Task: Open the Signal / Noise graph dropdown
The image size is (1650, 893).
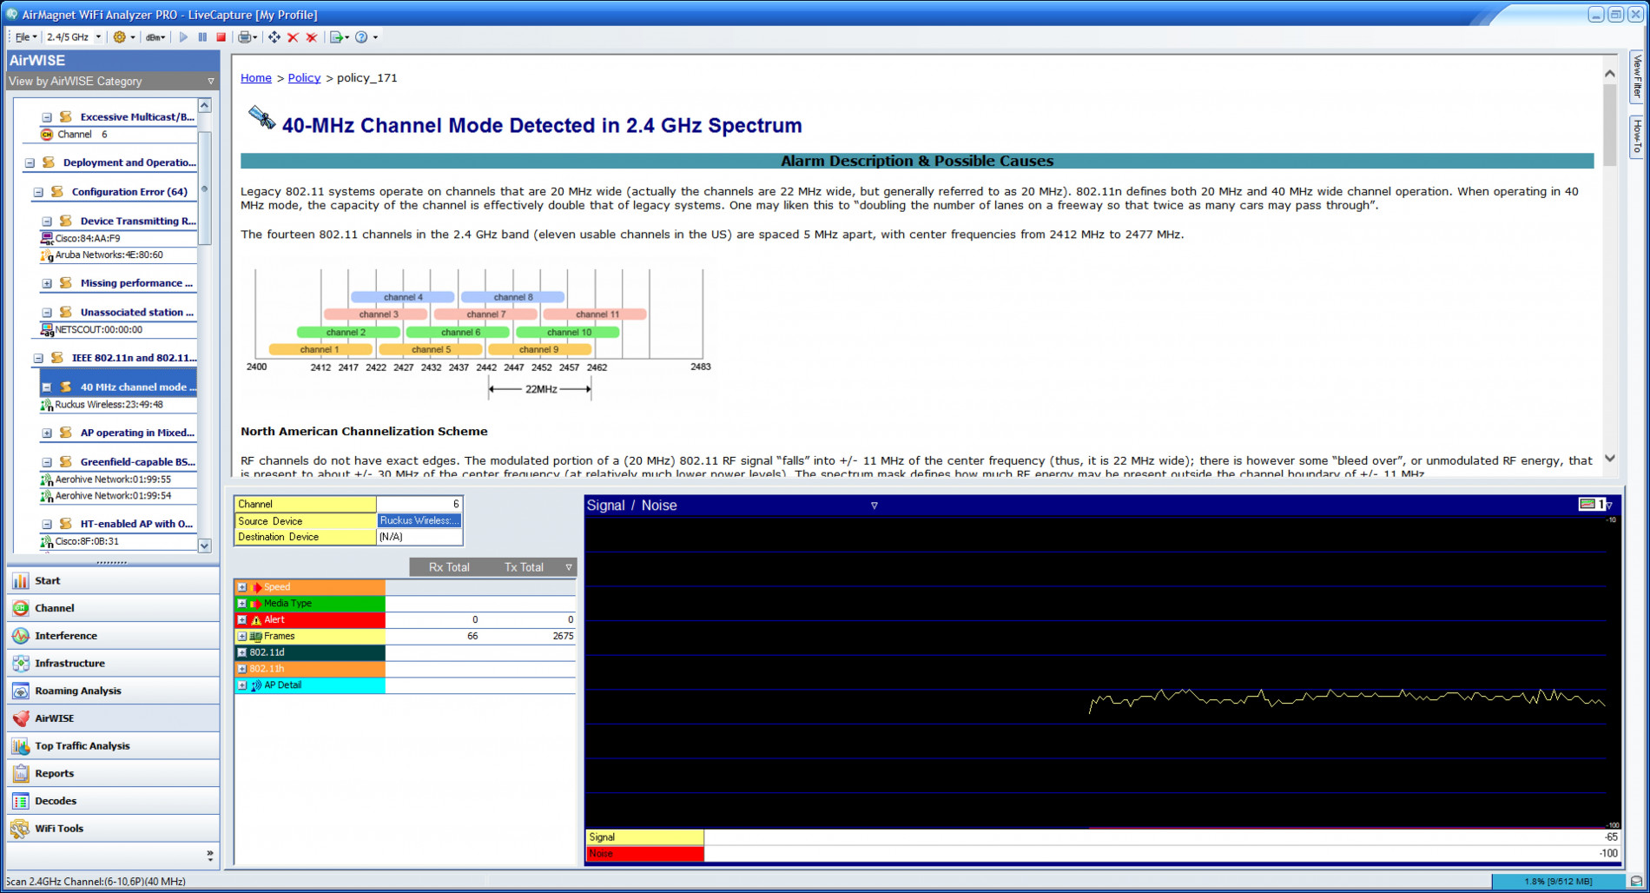Action: (x=874, y=506)
